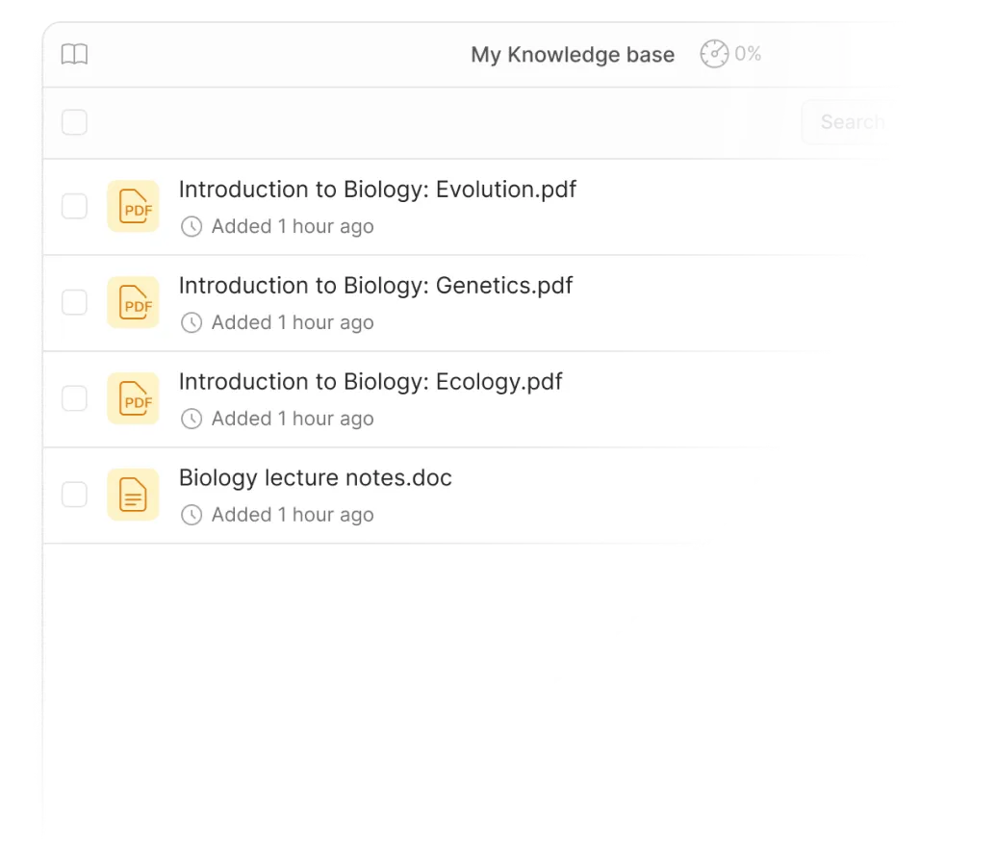Open the knowledge base book icon
The image size is (997, 841).
(x=75, y=54)
